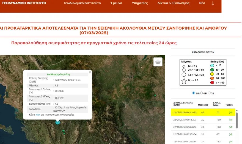Select the 48h time range option
The height and width of the screenshot is (144, 242).
[201, 93]
